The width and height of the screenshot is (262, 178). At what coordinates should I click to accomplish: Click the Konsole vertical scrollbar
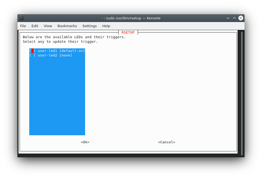click(241, 93)
